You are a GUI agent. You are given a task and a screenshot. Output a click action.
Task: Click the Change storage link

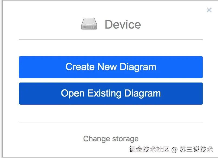pyautogui.click(x=111, y=139)
